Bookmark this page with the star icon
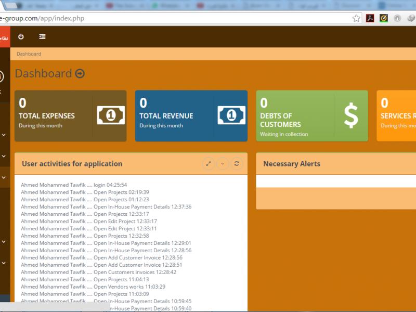This screenshot has height=312, width=416. click(x=356, y=18)
